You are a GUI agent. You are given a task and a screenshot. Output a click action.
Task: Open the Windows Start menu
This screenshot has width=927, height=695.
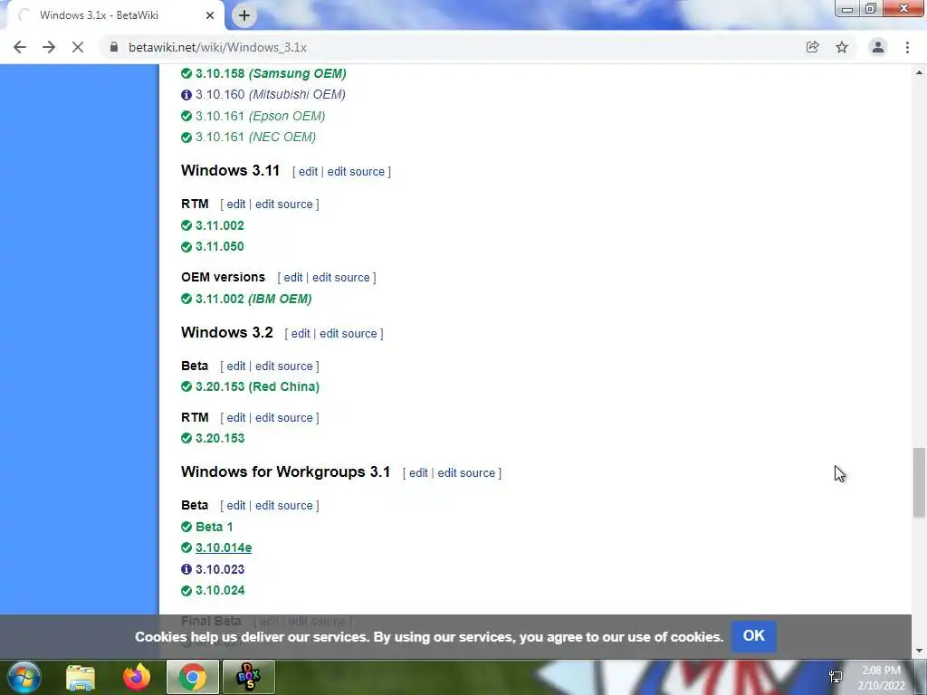pyautogui.click(x=24, y=677)
